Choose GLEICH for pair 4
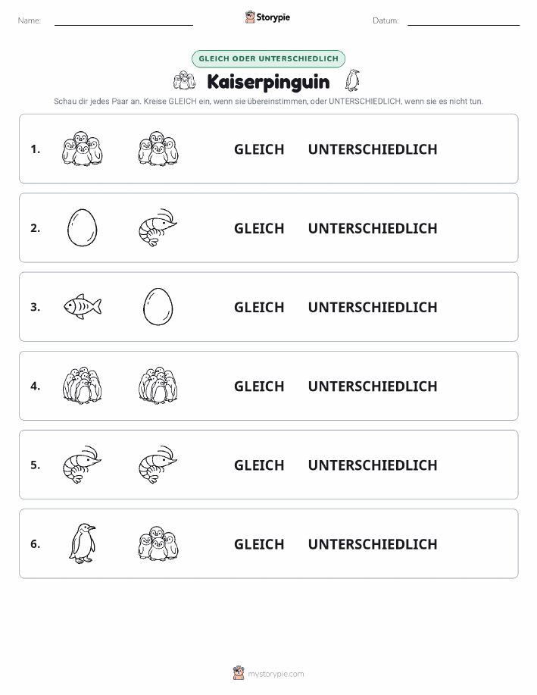This screenshot has width=537, height=695. (x=259, y=386)
